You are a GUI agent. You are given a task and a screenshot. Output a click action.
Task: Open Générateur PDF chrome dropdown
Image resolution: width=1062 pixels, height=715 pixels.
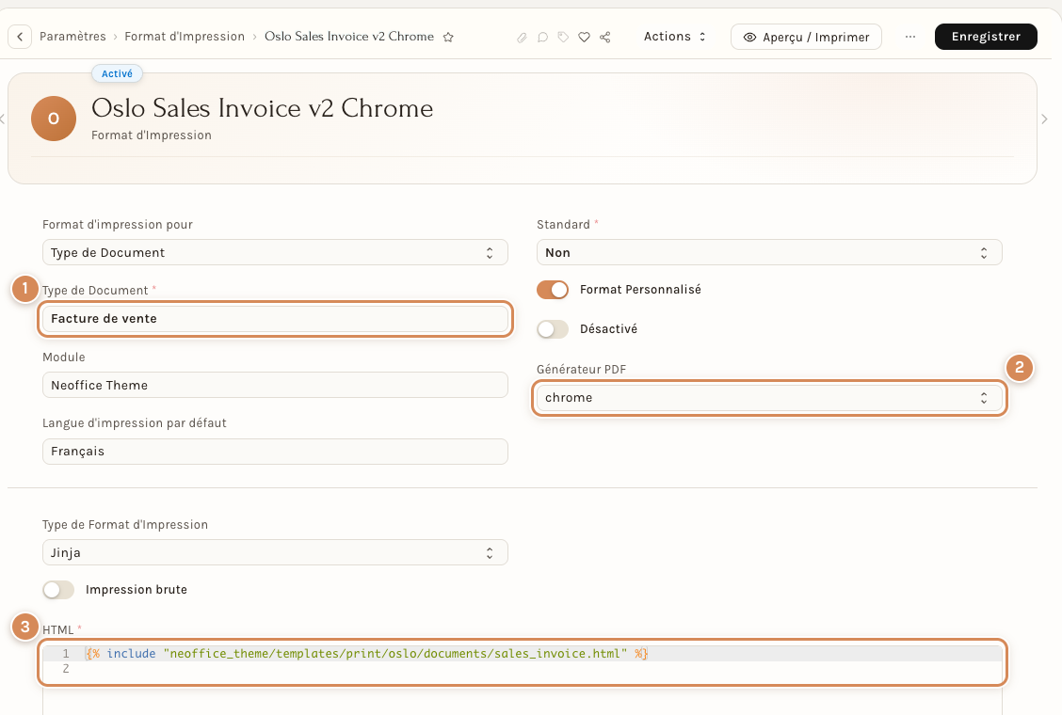[x=769, y=397]
